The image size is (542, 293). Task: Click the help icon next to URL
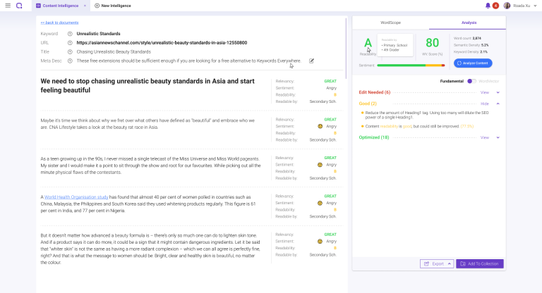click(x=70, y=42)
